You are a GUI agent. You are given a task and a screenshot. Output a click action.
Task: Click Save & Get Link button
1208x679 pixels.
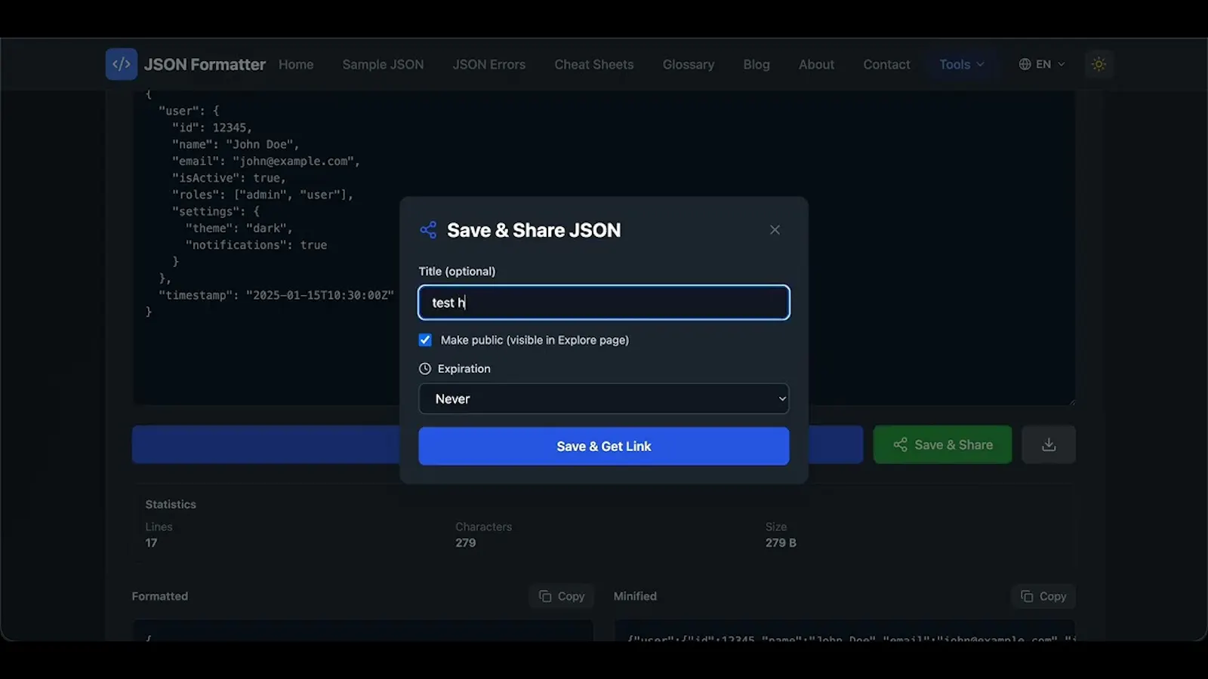click(604, 446)
